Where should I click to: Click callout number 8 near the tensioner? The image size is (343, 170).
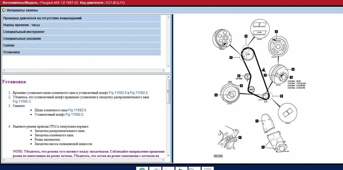tap(239, 75)
